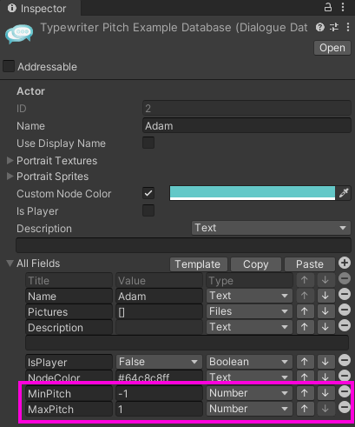Open help reference for Dialogue Database
Image resolution: width=355 pixels, height=427 pixels.
[x=320, y=27]
